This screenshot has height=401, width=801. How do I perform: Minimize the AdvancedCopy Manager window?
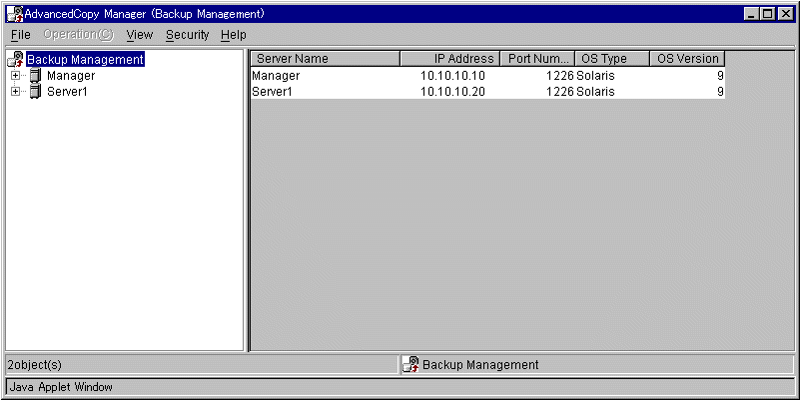click(751, 15)
